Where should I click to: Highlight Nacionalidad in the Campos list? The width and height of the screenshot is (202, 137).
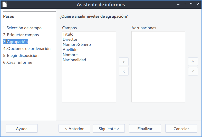pyautogui.click(x=74, y=60)
